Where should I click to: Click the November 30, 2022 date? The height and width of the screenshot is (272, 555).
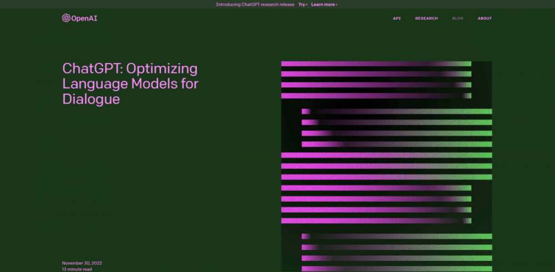coord(82,263)
